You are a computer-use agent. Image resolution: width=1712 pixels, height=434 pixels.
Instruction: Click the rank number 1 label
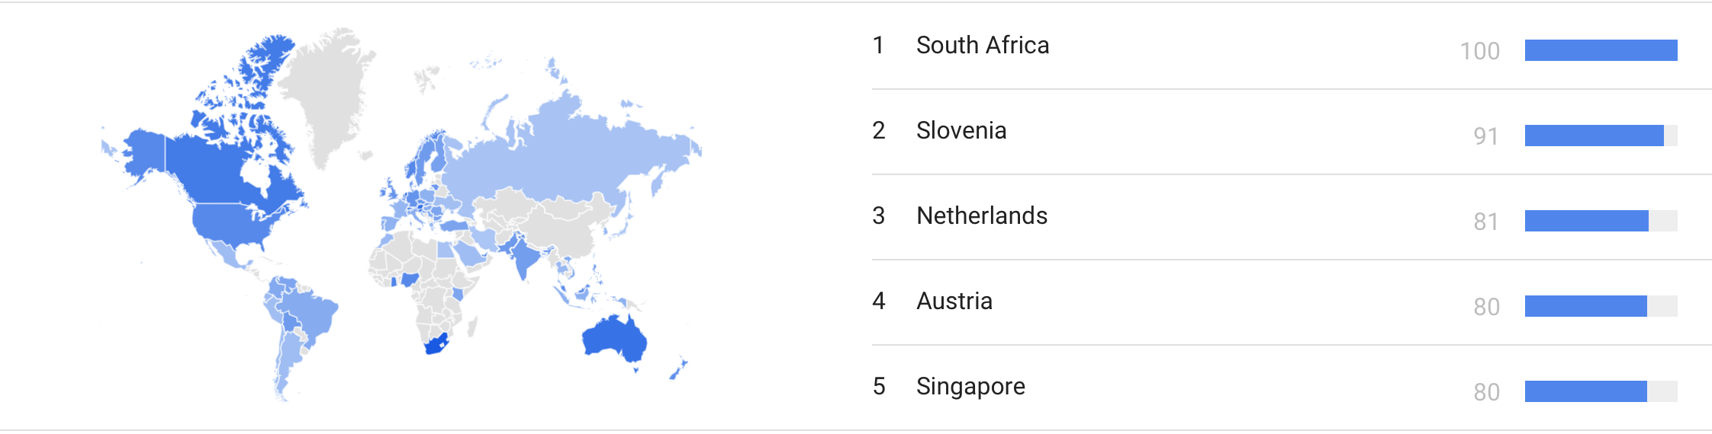tap(879, 46)
